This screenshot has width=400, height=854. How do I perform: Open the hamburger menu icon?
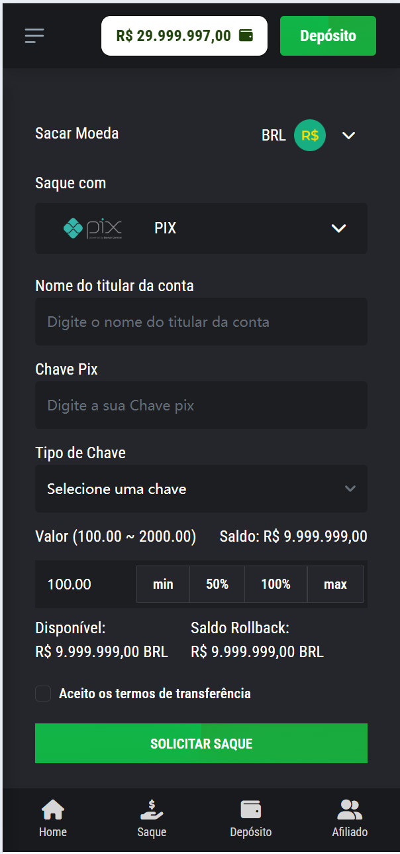[x=34, y=36]
